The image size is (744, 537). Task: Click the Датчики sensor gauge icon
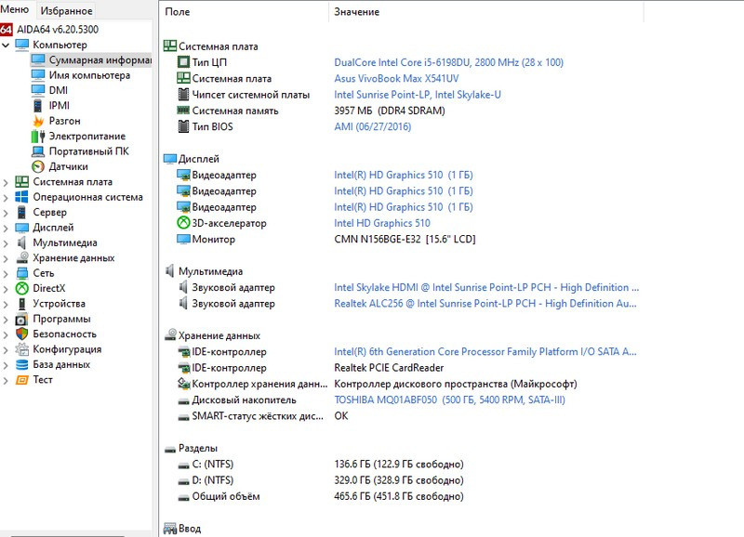(x=38, y=166)
